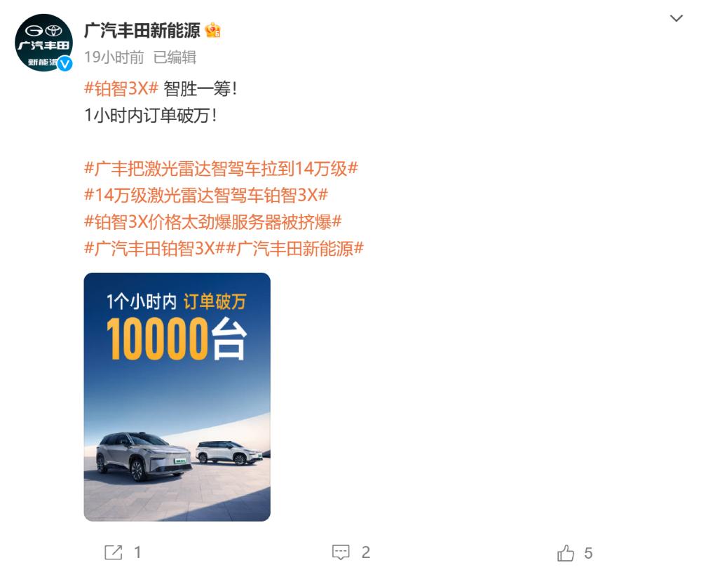The width and height of the screenshot is (701, 572).
Task: Like the post with thumbs-up icon
Action: [x=566, y=553]
